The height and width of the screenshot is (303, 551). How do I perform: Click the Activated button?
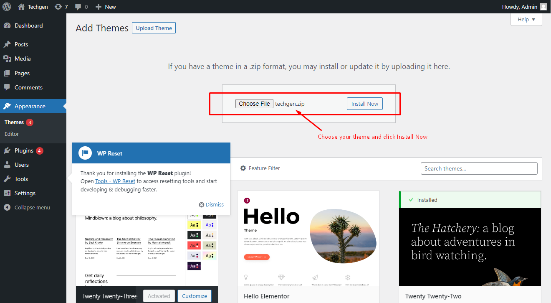pos(159,296)
